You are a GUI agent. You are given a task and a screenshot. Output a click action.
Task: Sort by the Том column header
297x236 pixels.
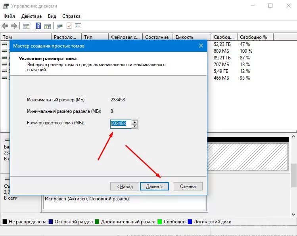[x=26, y=37]
